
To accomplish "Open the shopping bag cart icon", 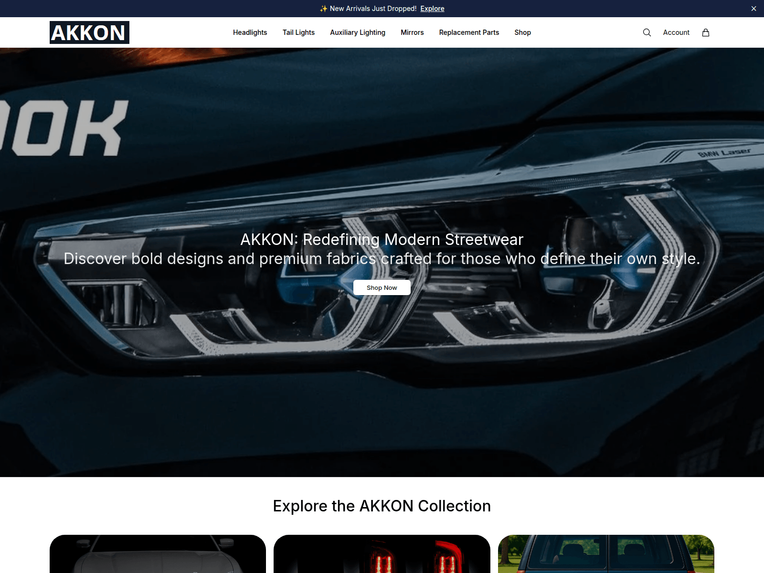I will [x=706, y=32].
